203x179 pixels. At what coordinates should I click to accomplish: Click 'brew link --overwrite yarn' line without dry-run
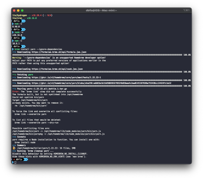[31, 114]
